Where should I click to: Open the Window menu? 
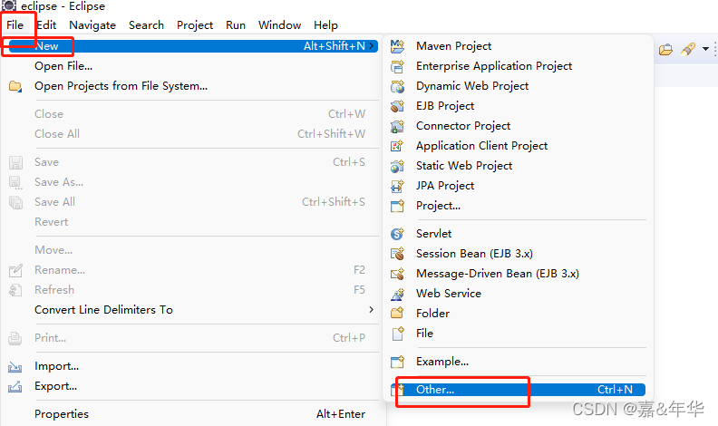pos(279,25)
